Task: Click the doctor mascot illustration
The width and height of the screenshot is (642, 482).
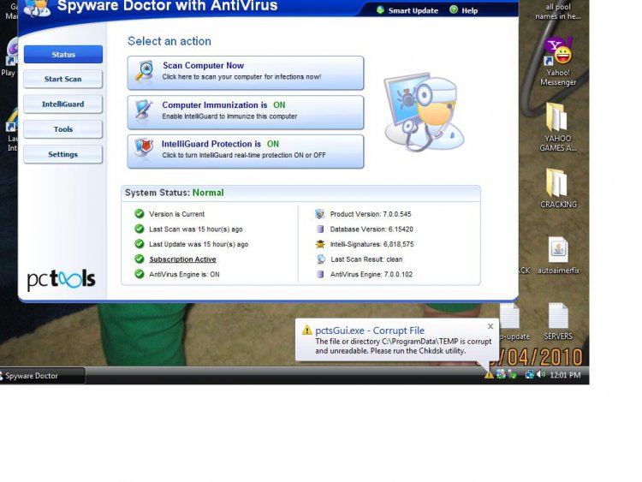Action: [x=425, y=111]
